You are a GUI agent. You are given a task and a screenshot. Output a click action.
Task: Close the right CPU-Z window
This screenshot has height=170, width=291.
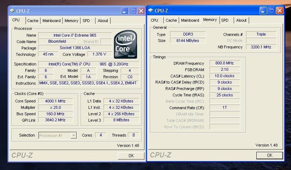tap(280, 11)
